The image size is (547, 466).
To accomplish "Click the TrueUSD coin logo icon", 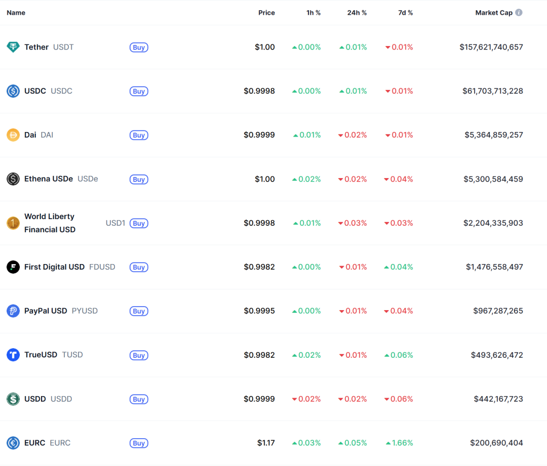I will pyautogui.click(x=13, y=355).
